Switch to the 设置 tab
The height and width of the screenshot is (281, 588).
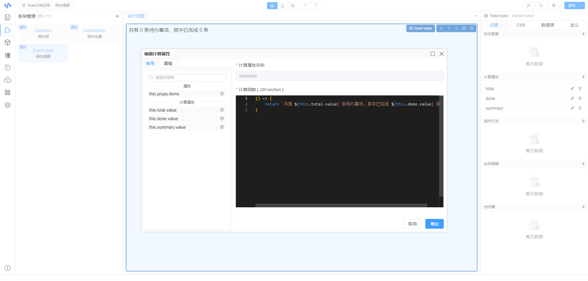pyautogui.click(x=494, y=25)
